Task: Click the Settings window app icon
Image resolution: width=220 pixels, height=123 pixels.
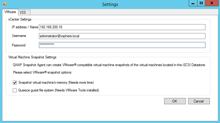Action: (5, 4)
